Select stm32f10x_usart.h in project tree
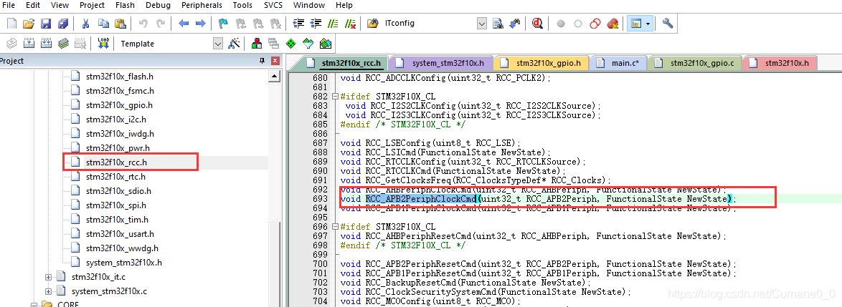Screen dimensions: 842x307 (120, 233)
